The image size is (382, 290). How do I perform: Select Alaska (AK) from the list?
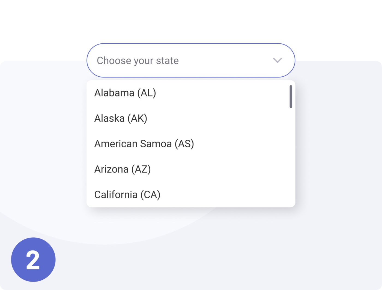point(121,118)
